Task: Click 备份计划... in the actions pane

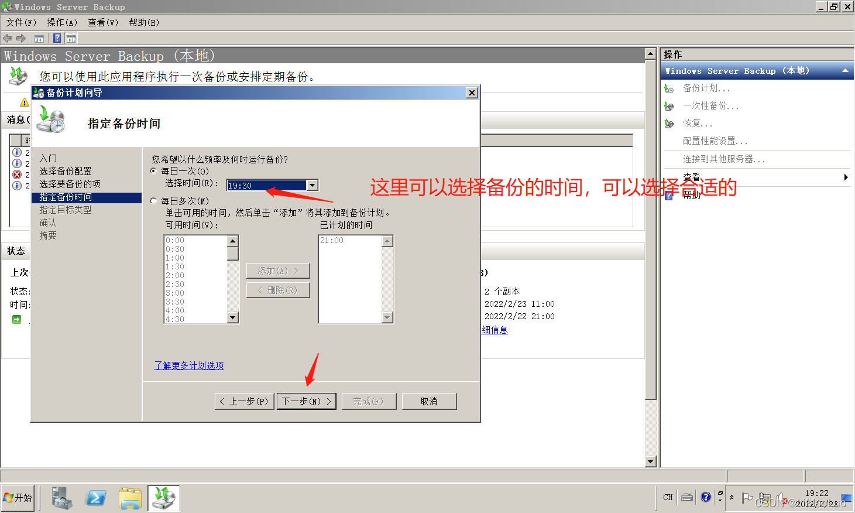Action: click(x=706, y=88)
